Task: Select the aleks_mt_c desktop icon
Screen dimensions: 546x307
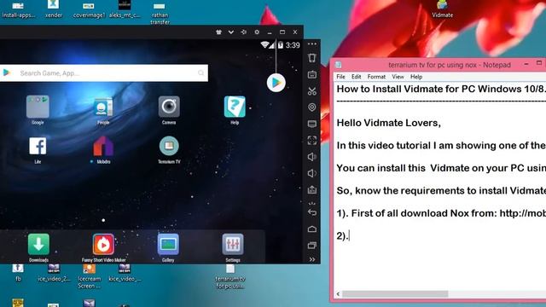Action: 125,9
